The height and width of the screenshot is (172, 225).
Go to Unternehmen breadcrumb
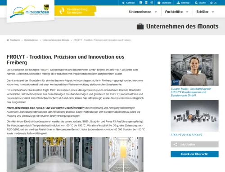tap(31, 40)
